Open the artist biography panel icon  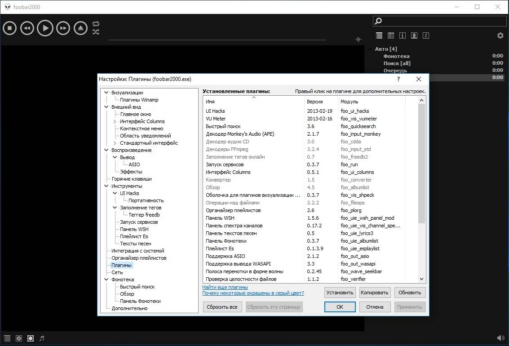point(414,35)
